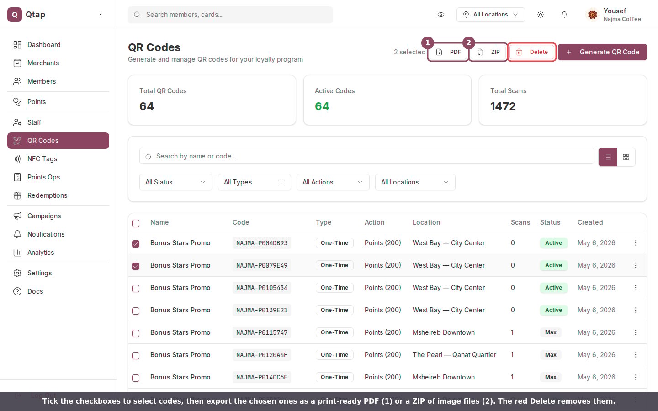Viewport: 658px width, 411px height.
Task: Open Analytics page
Action: tap(58, 253)
